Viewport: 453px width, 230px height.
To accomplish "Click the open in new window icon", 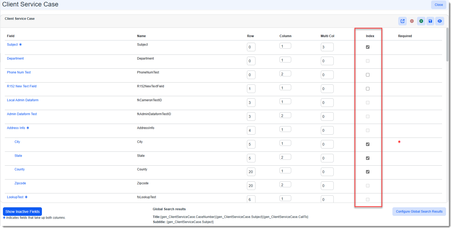I will point(402,21).
